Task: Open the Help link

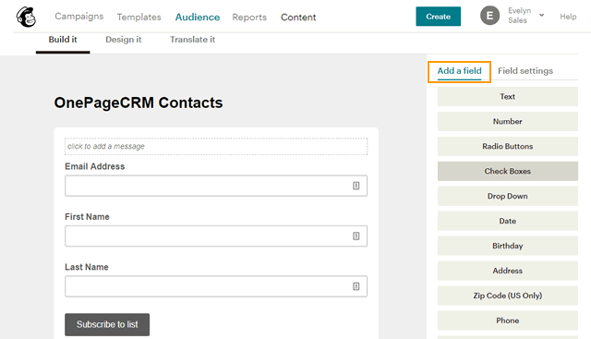Action: tap(568, 17)
